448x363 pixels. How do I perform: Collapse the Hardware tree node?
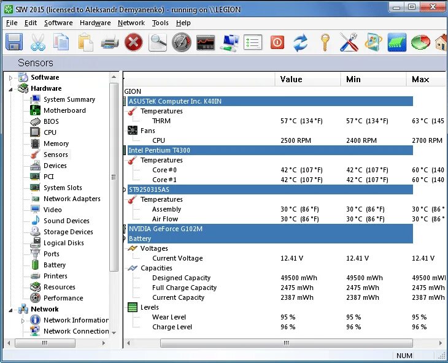click(x=10, y=90)
